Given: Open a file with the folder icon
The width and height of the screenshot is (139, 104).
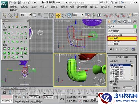Looking at the screenshot, I should tap(15, 3).
